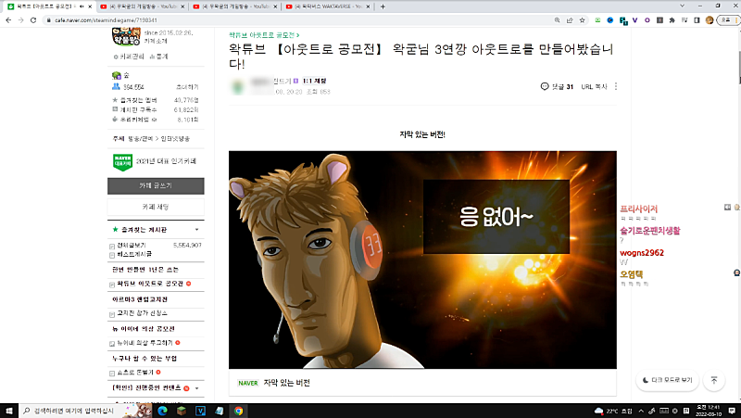Screen dimensions: 741x418
Task: Play the embedded video thumbnail
Action: coord(422,260)
